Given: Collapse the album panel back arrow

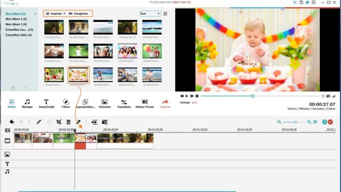Looking at the screenshot, I should tap(35, 14).
